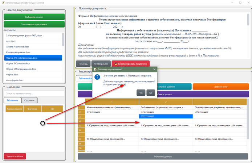This screenshot has width=252, height=163.
Task: Click row header number 5
Action: (x=81, y=126)
